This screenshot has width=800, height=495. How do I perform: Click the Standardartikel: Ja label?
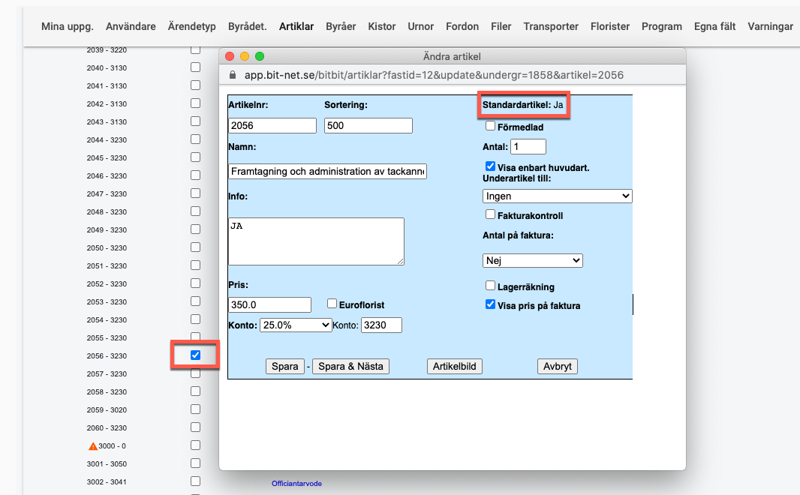point(523,104)
